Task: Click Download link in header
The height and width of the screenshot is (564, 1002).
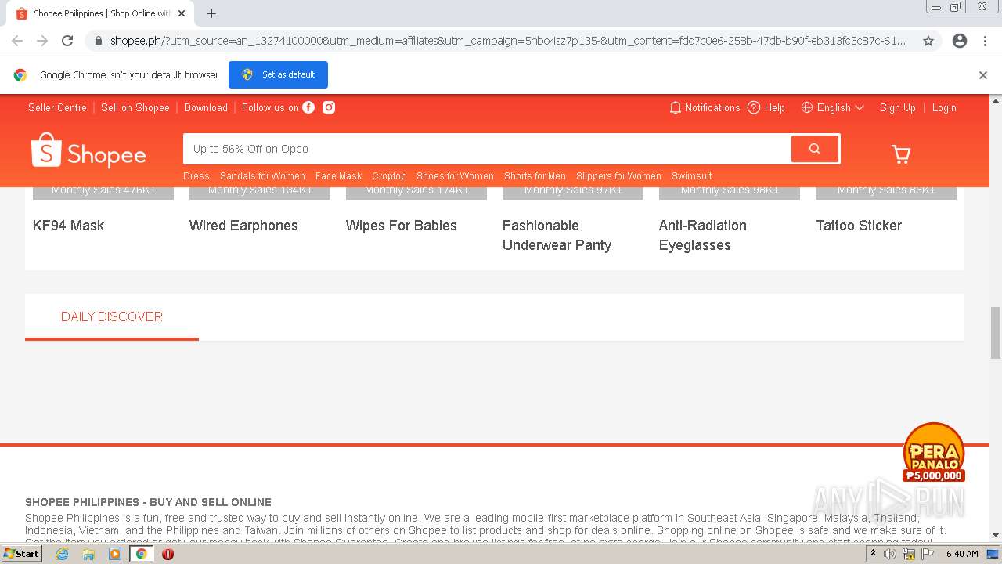Action: click(206, 107)
